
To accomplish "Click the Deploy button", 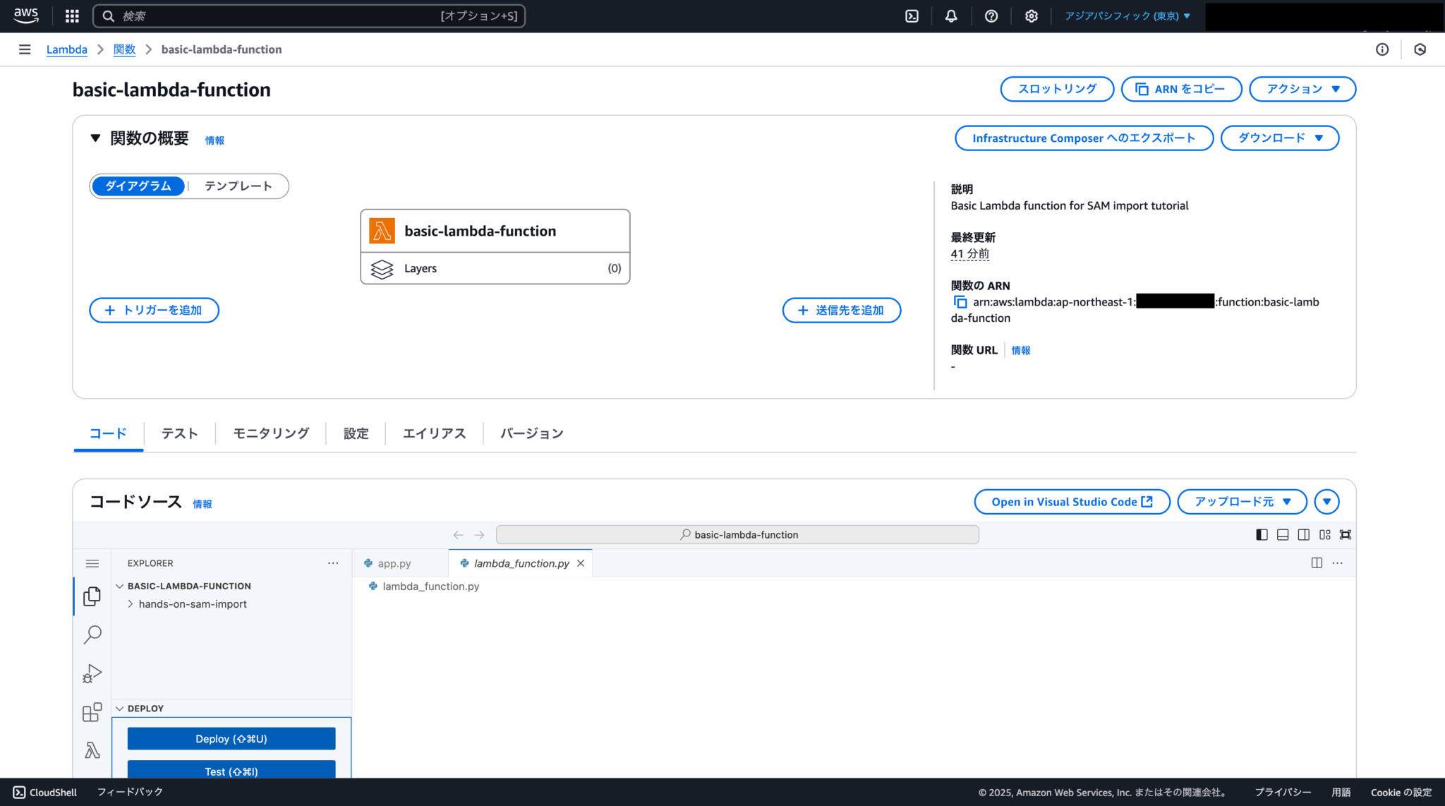I will tap(231, 739).
